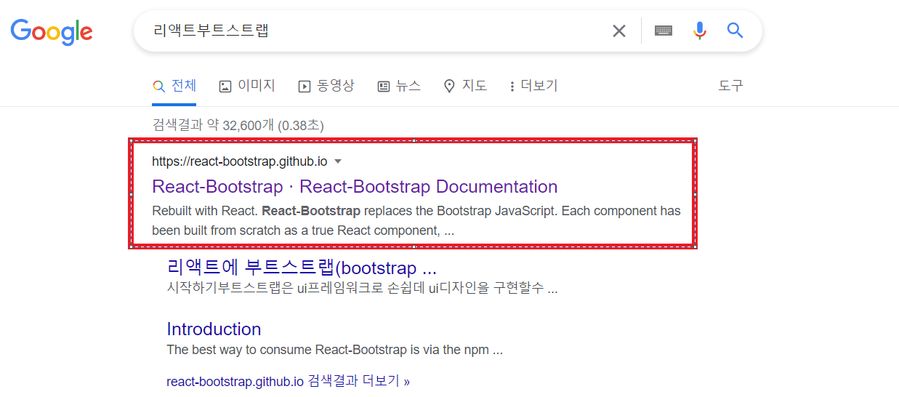Select the 전체 tab
899x397 pixels.
point(174,86)
